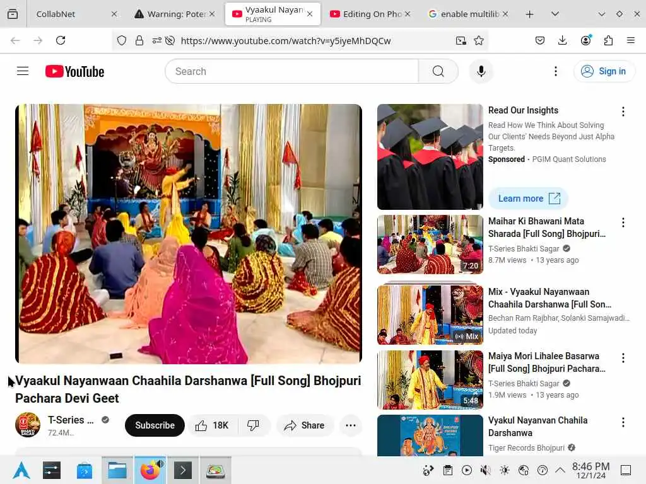
Task: Open YouTube settings three-dot menu
Action: (556, 71)
